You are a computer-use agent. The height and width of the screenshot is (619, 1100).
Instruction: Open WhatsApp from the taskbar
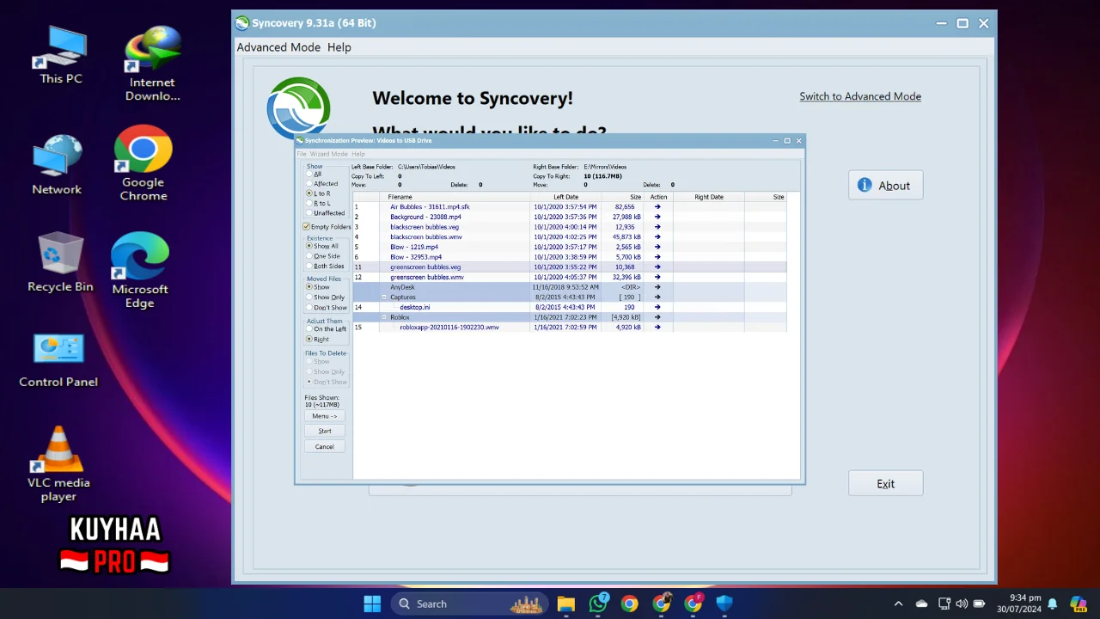coord(598,604)
